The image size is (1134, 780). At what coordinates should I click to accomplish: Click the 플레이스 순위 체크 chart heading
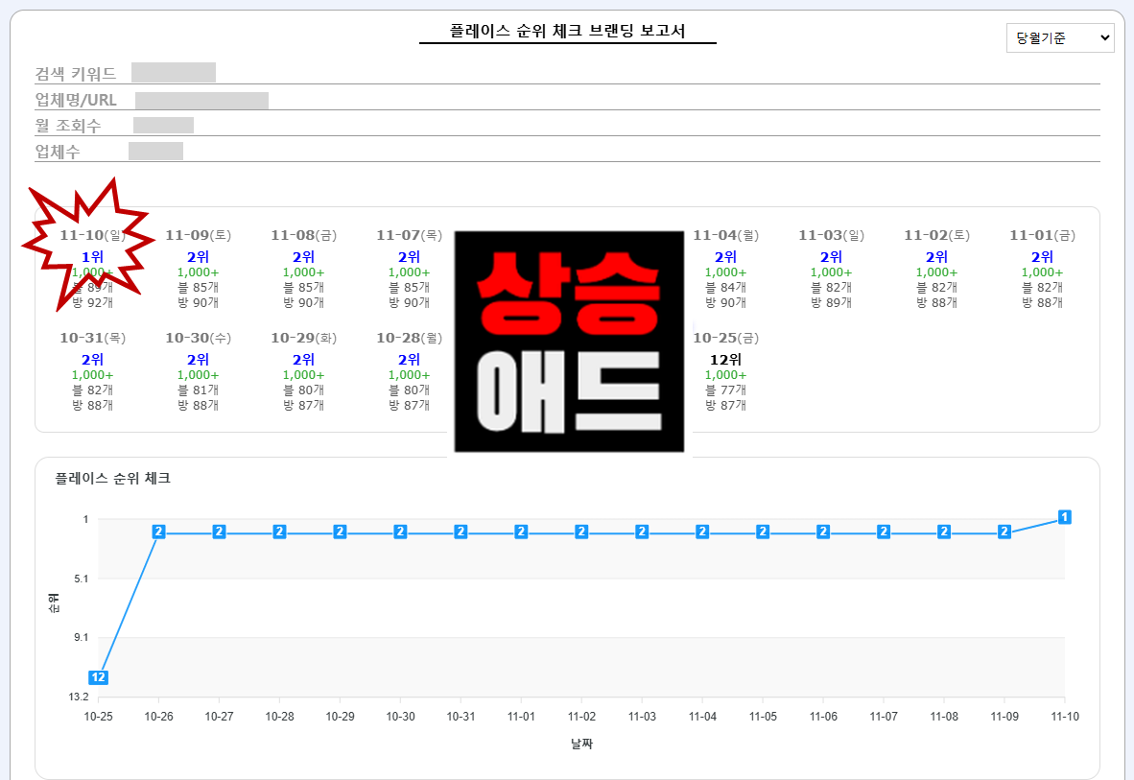[113, 479]
